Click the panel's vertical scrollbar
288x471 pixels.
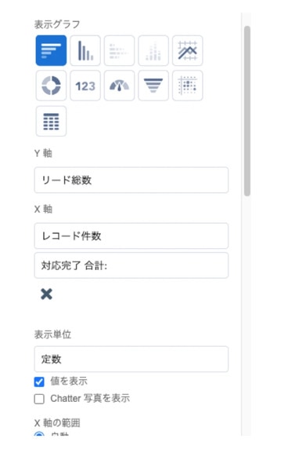[247, 111]
